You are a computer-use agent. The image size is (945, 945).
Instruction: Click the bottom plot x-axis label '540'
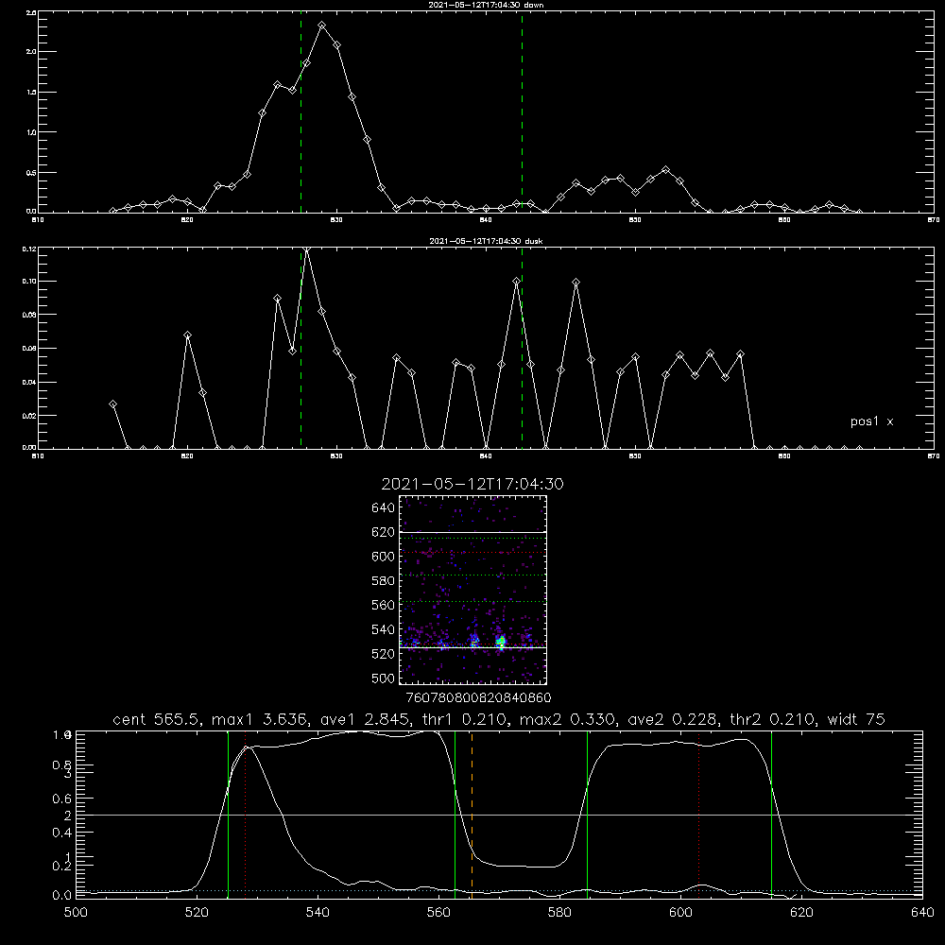point(318,913)
